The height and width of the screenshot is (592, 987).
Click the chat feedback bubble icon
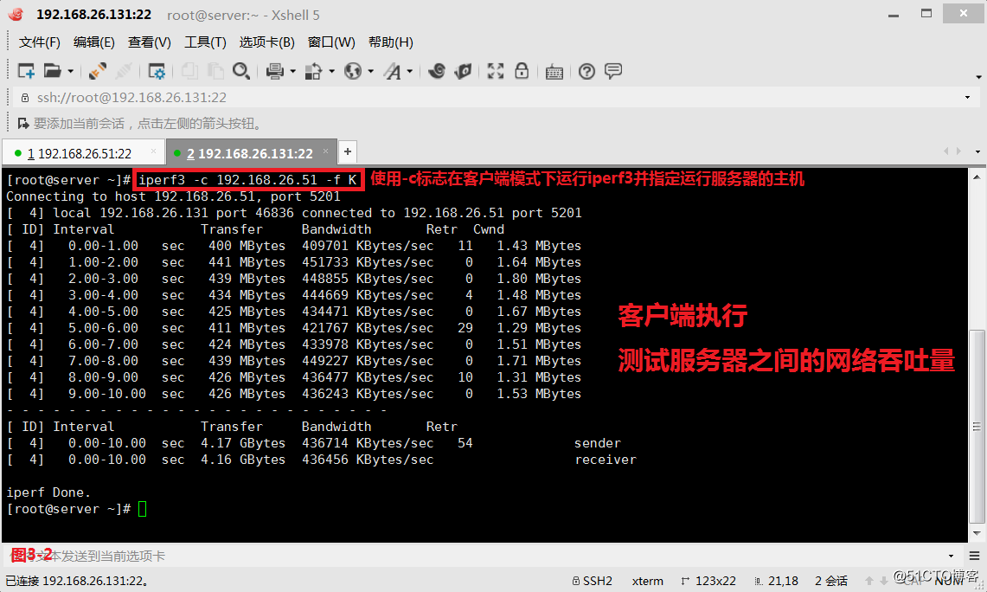613,70
